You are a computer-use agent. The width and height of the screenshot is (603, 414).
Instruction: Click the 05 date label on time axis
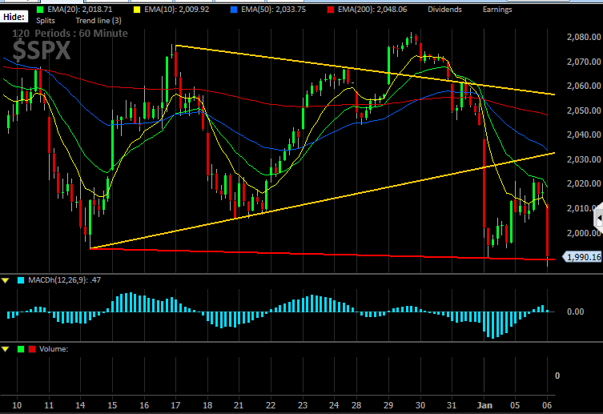pos(515,405)
